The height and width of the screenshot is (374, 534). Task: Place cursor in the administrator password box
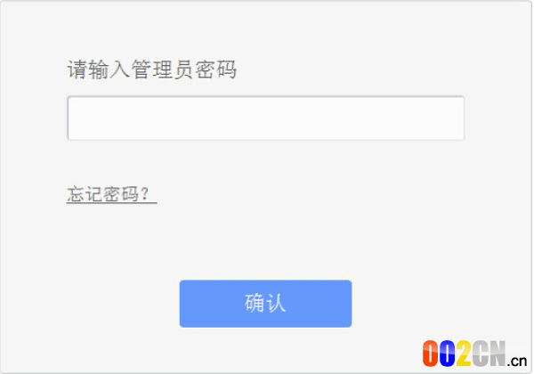coord(265,118)
